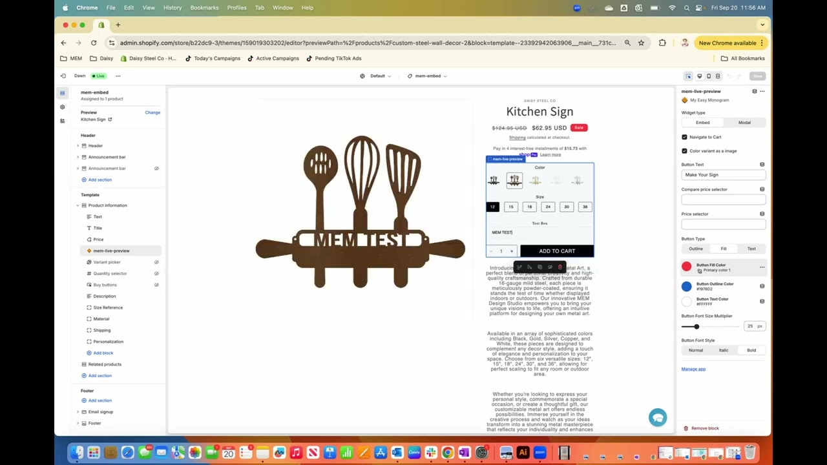827x465 pixels.
Task: Uncheck Color variant as a image checkbox
Action: (x=685, y=151)
